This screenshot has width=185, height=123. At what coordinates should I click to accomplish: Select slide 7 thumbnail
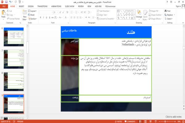tap(14, 59)
